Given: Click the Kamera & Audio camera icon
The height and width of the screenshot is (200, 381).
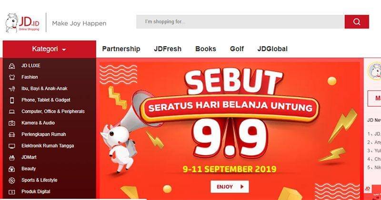Looking at the screenshot, I should [x=12, y=123].
